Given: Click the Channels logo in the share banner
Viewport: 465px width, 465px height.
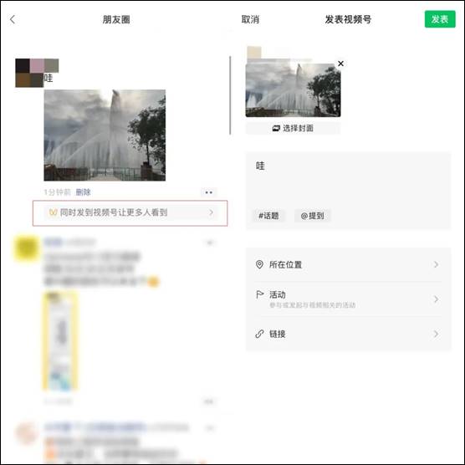Looking at the screenshot, I should (x=53, y=212).
